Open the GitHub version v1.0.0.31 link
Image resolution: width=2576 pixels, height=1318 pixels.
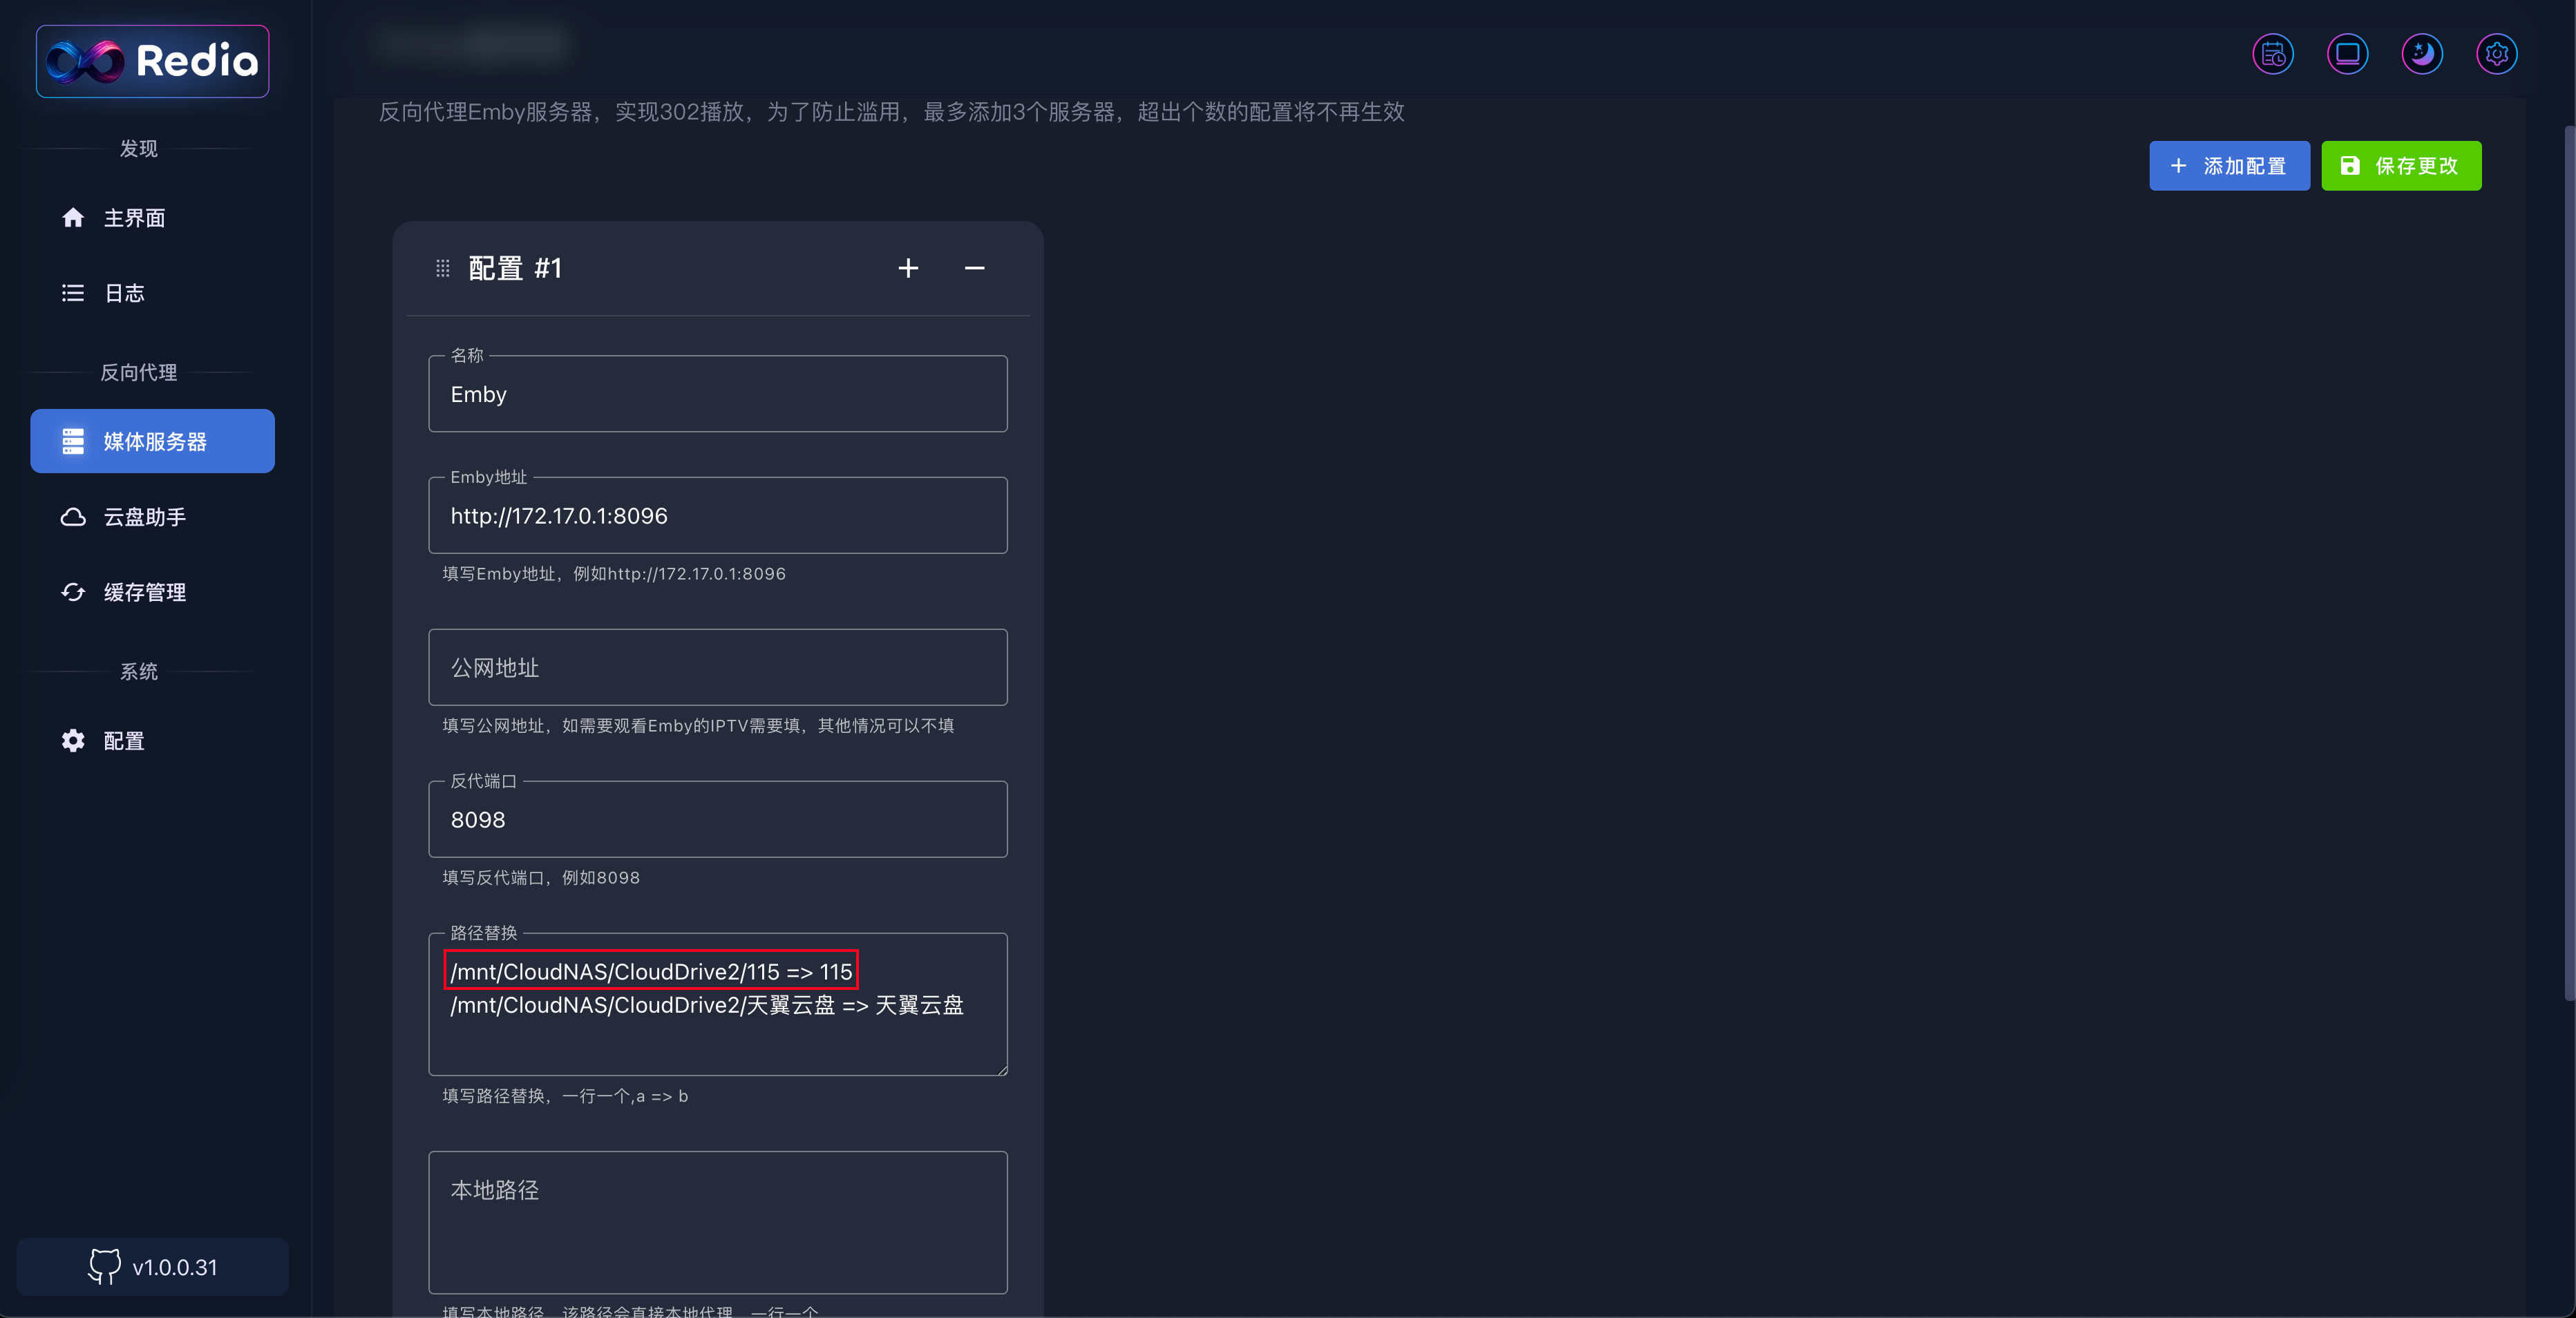click(152, 1266)
